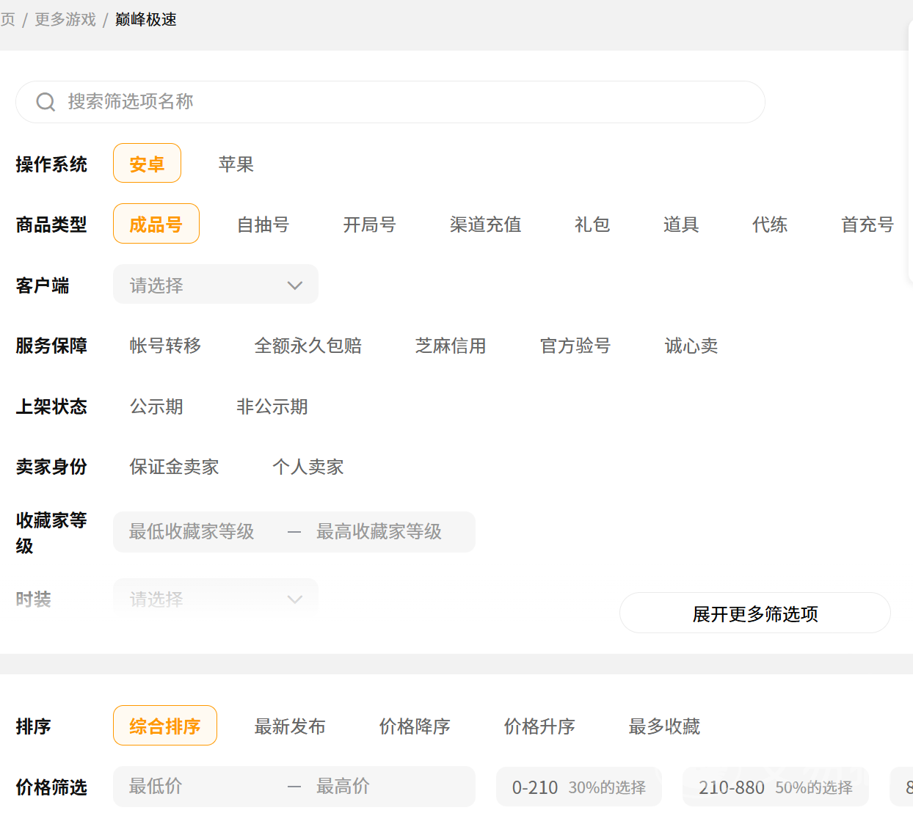Select the 苹果 operating system option

point(236,164)
